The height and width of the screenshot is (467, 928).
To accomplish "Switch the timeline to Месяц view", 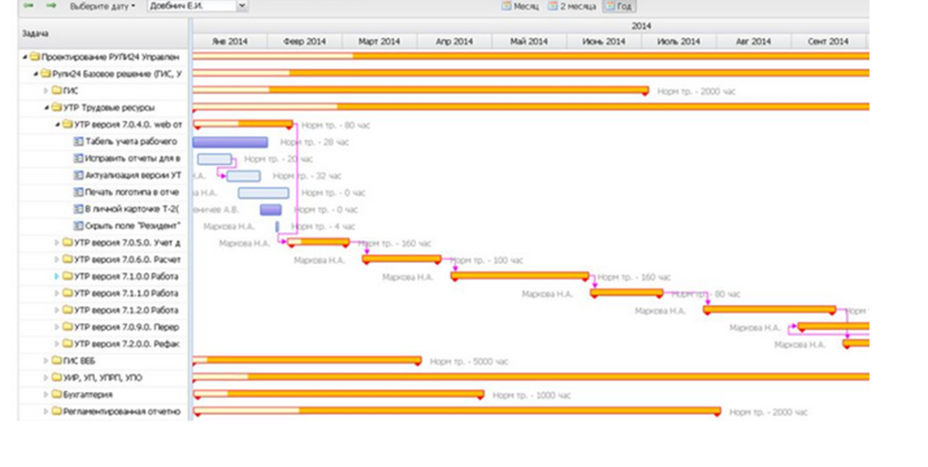I will 521,6.
